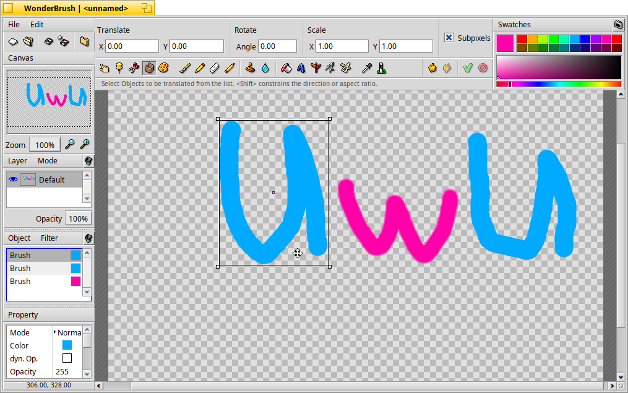The width and height of the screenshot is (628, 393).
Task: Enable the dyn. Op. checkbox
Action: [x=67, y=358]
